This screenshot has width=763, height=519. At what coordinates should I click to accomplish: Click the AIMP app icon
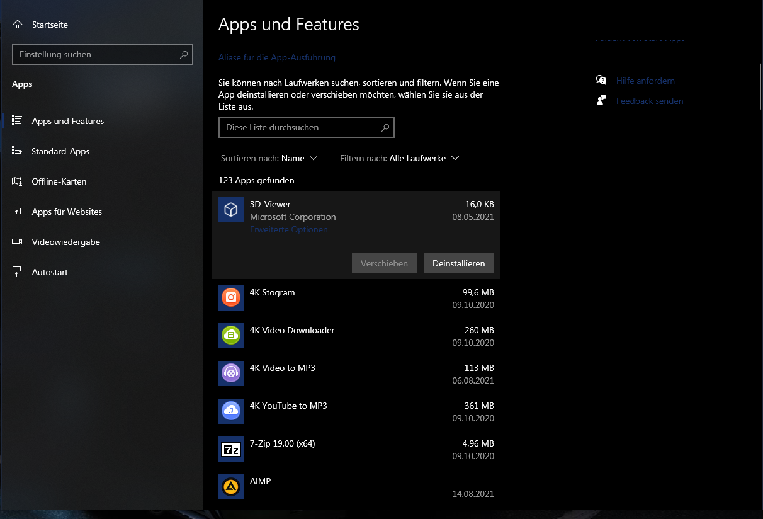pyautogui.click(x=231, y=487)
